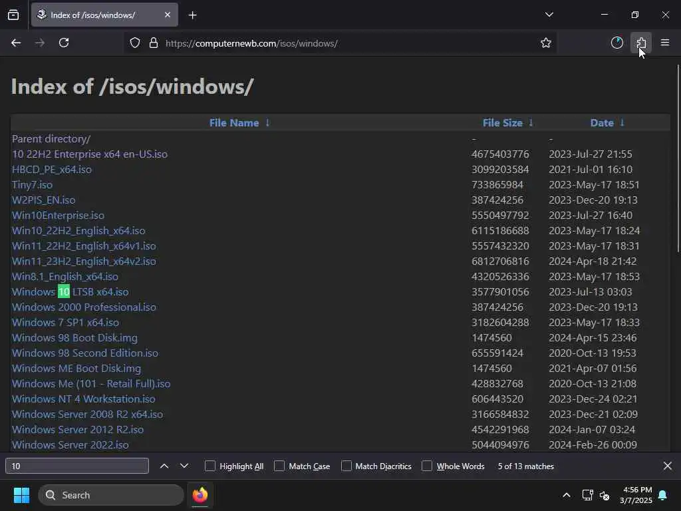Switch to Index of /isos/windows/ tab
Screen dimensions: 681x511
tap(104, 15)
